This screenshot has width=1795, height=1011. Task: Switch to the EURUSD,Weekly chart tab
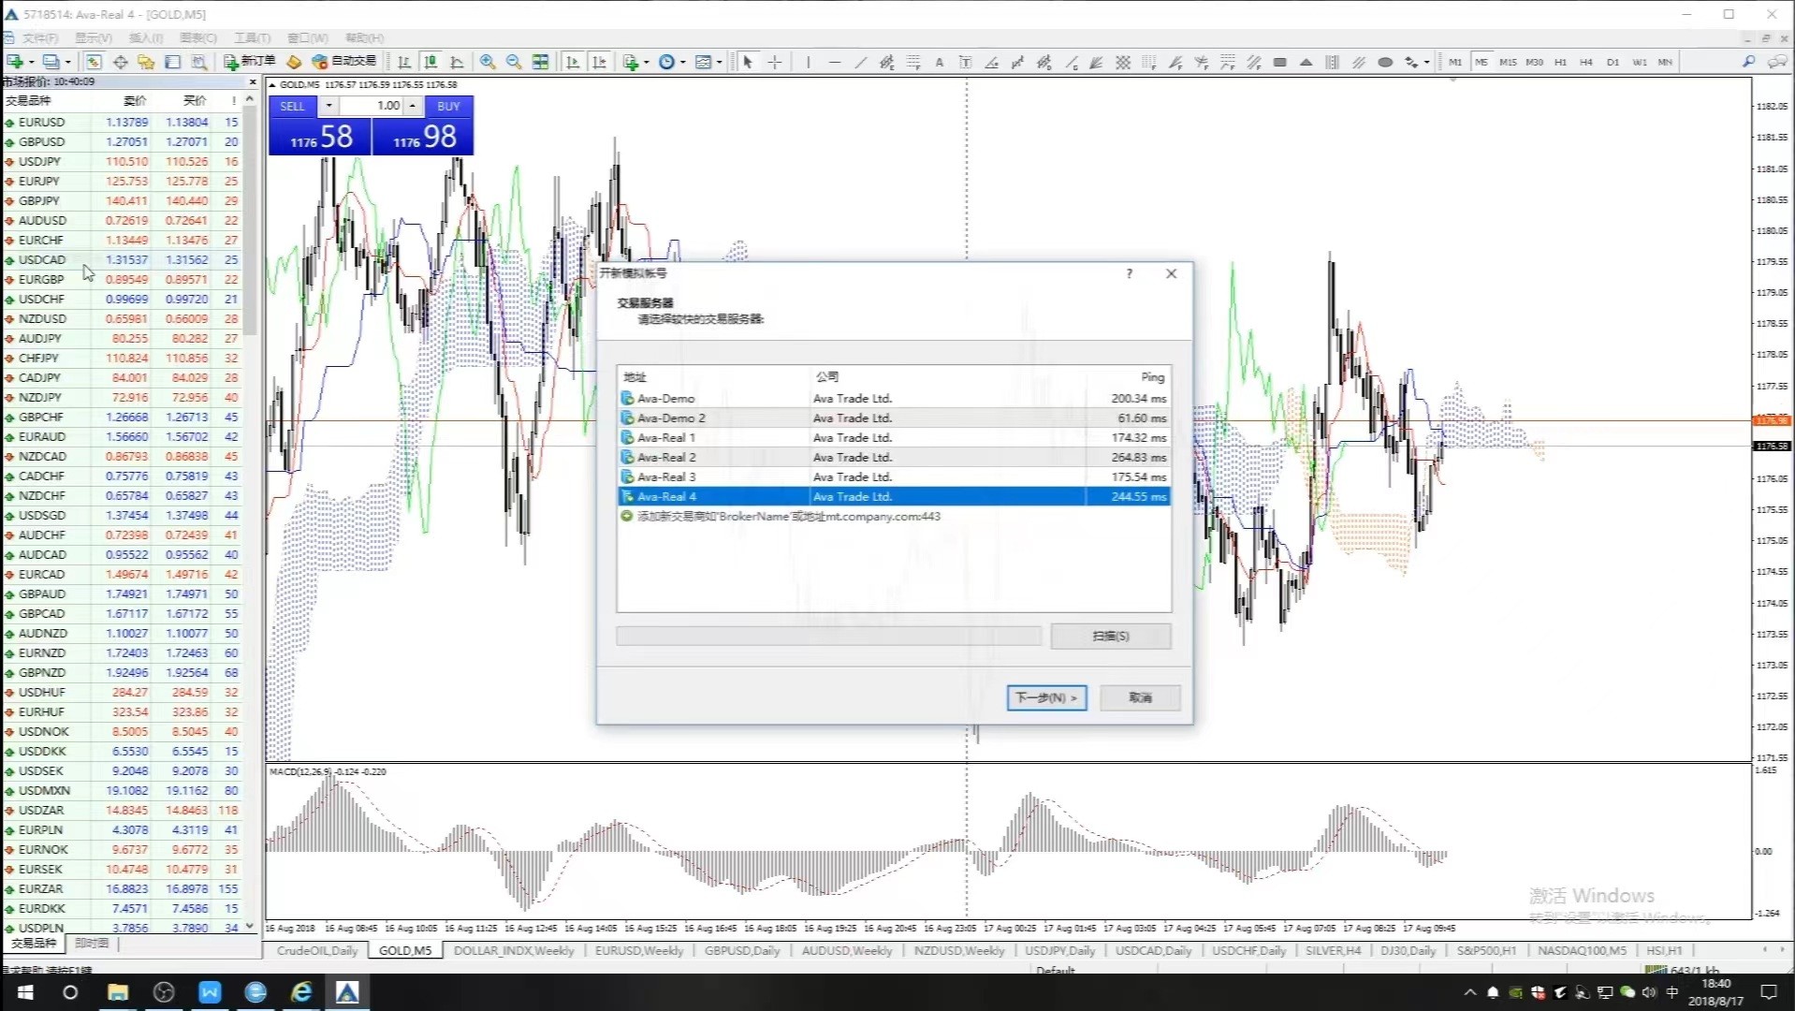click(639, 950)
